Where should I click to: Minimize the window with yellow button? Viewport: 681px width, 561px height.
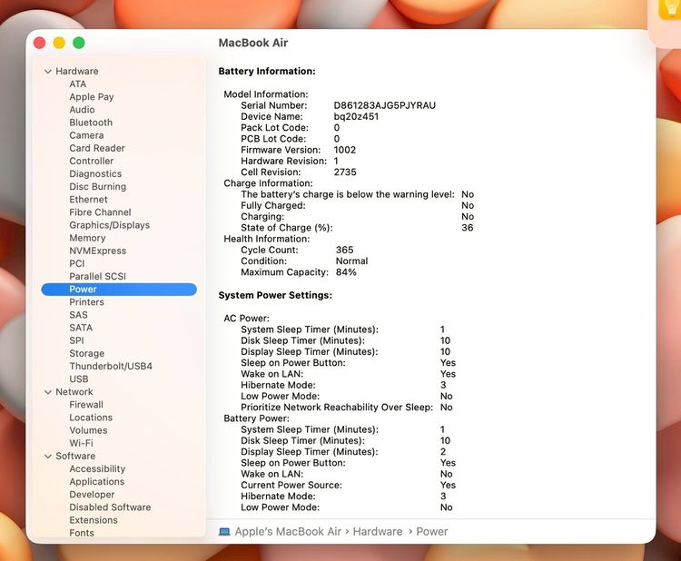(59, 43)
